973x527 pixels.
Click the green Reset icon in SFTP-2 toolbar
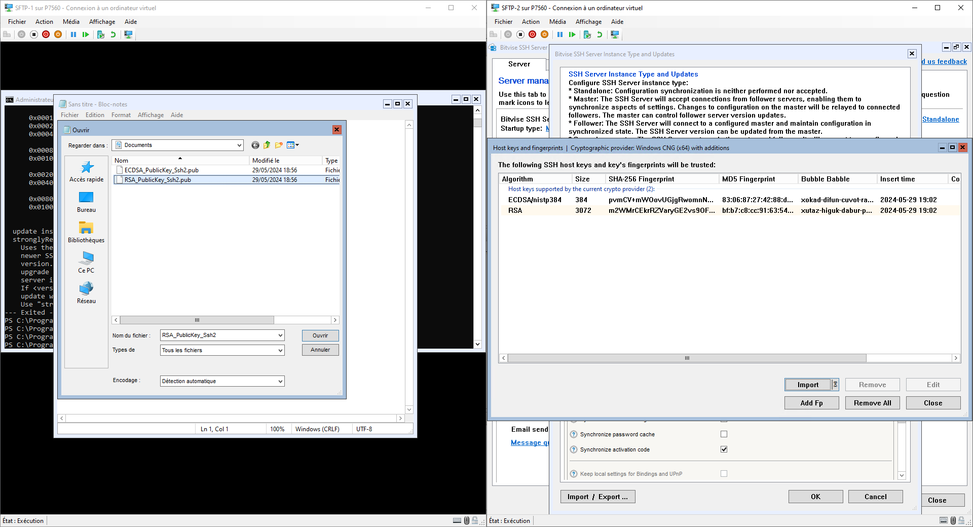pos(572,34)
